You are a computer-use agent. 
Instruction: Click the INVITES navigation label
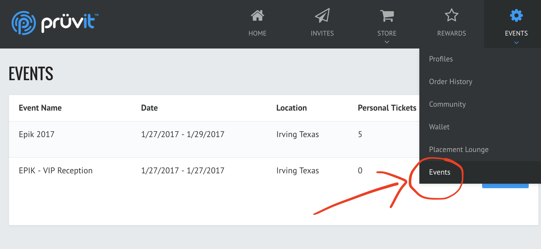pos(322,33)
